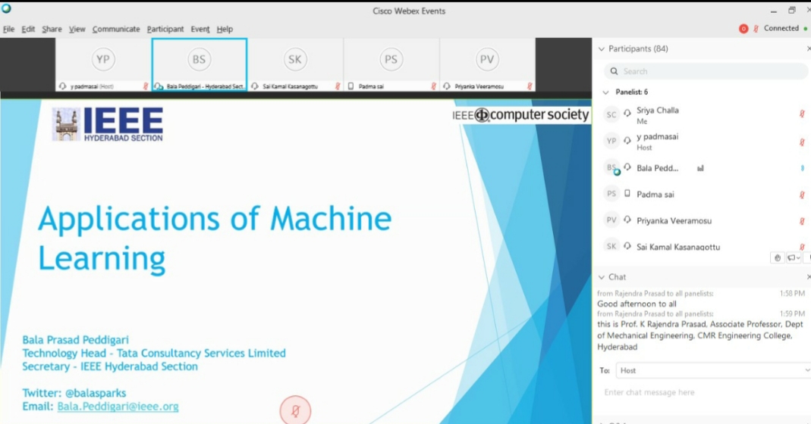Image resolution: width=811 pixels, height=424 pixels.
Task: Click the raise hand icon in Participants panel
Action: pyautogui.click(x=778, y=258)
